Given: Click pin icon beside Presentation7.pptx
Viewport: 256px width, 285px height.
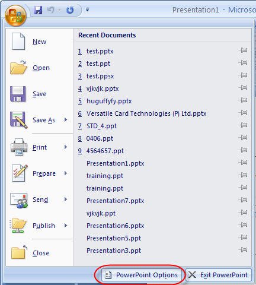Looking at the screenshot, I should pyautogui.click(x=243, y=200).
